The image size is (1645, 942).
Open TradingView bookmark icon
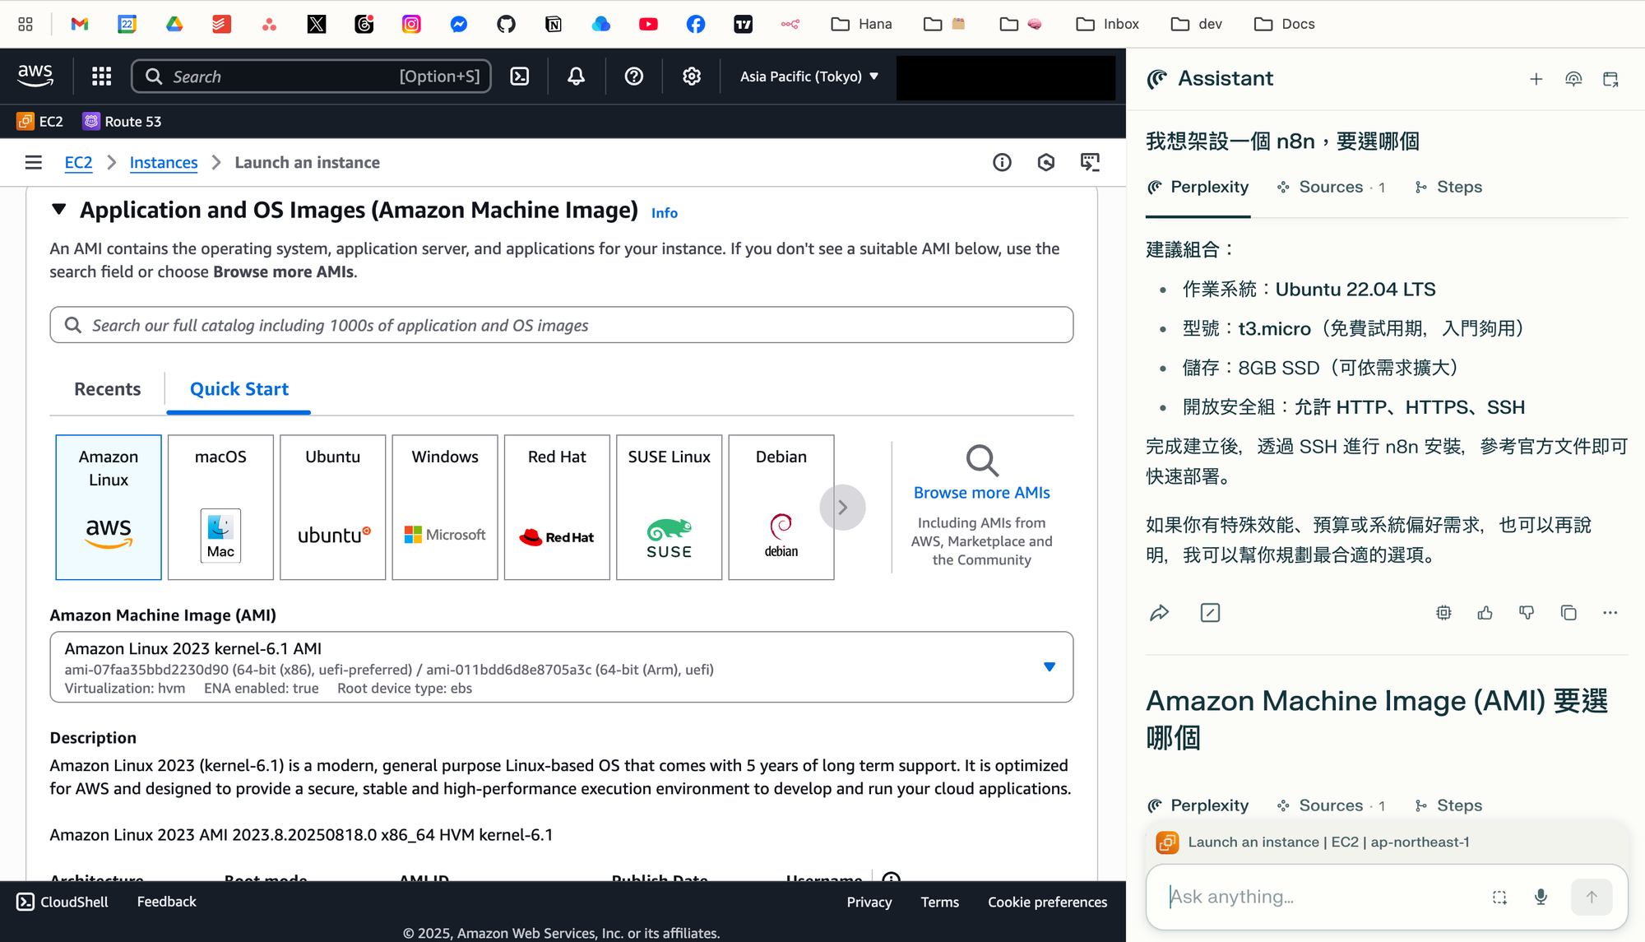[x=744, y=24]
